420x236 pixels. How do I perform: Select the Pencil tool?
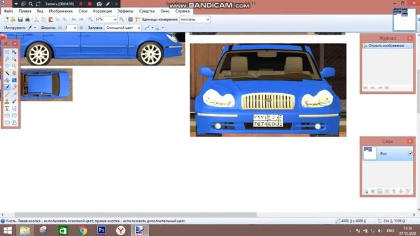tap(7, 94)
